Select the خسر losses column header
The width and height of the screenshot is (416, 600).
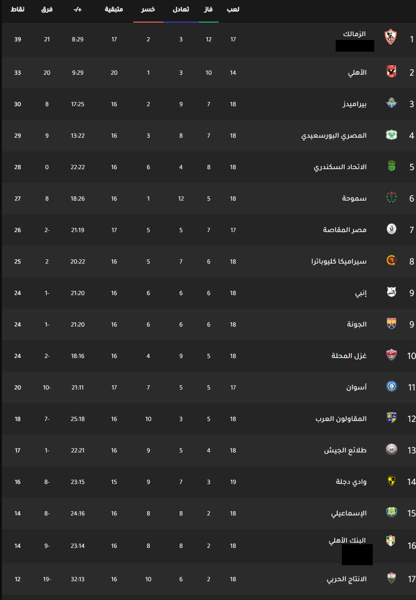[x=148, y=9]
